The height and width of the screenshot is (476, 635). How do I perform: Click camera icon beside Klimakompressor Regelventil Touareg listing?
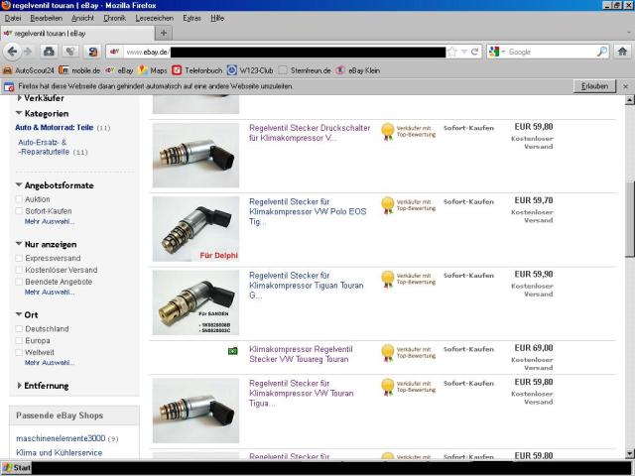point(232,351)
